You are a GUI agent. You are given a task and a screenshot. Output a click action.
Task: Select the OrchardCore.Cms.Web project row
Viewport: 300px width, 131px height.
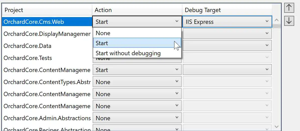pyautogui.click(x=47, y=22)
